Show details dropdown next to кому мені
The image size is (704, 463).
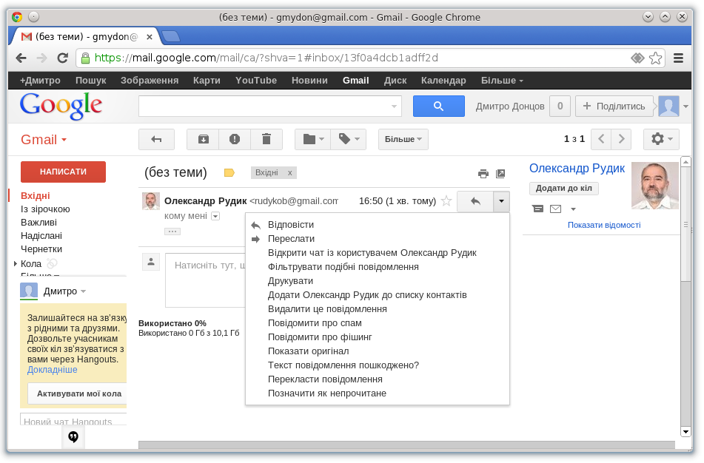[x=215, y=216]
